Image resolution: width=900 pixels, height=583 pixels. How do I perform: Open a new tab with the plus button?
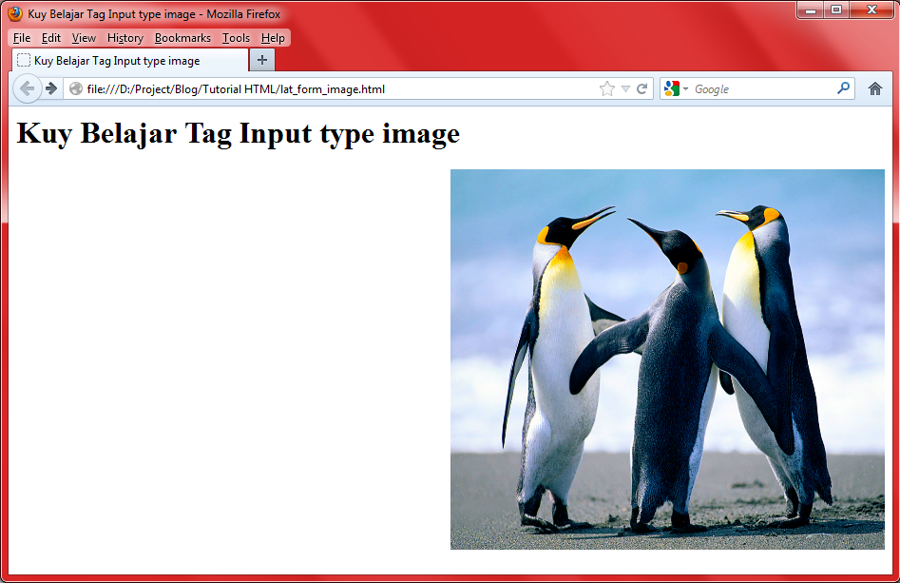point(262,59)
